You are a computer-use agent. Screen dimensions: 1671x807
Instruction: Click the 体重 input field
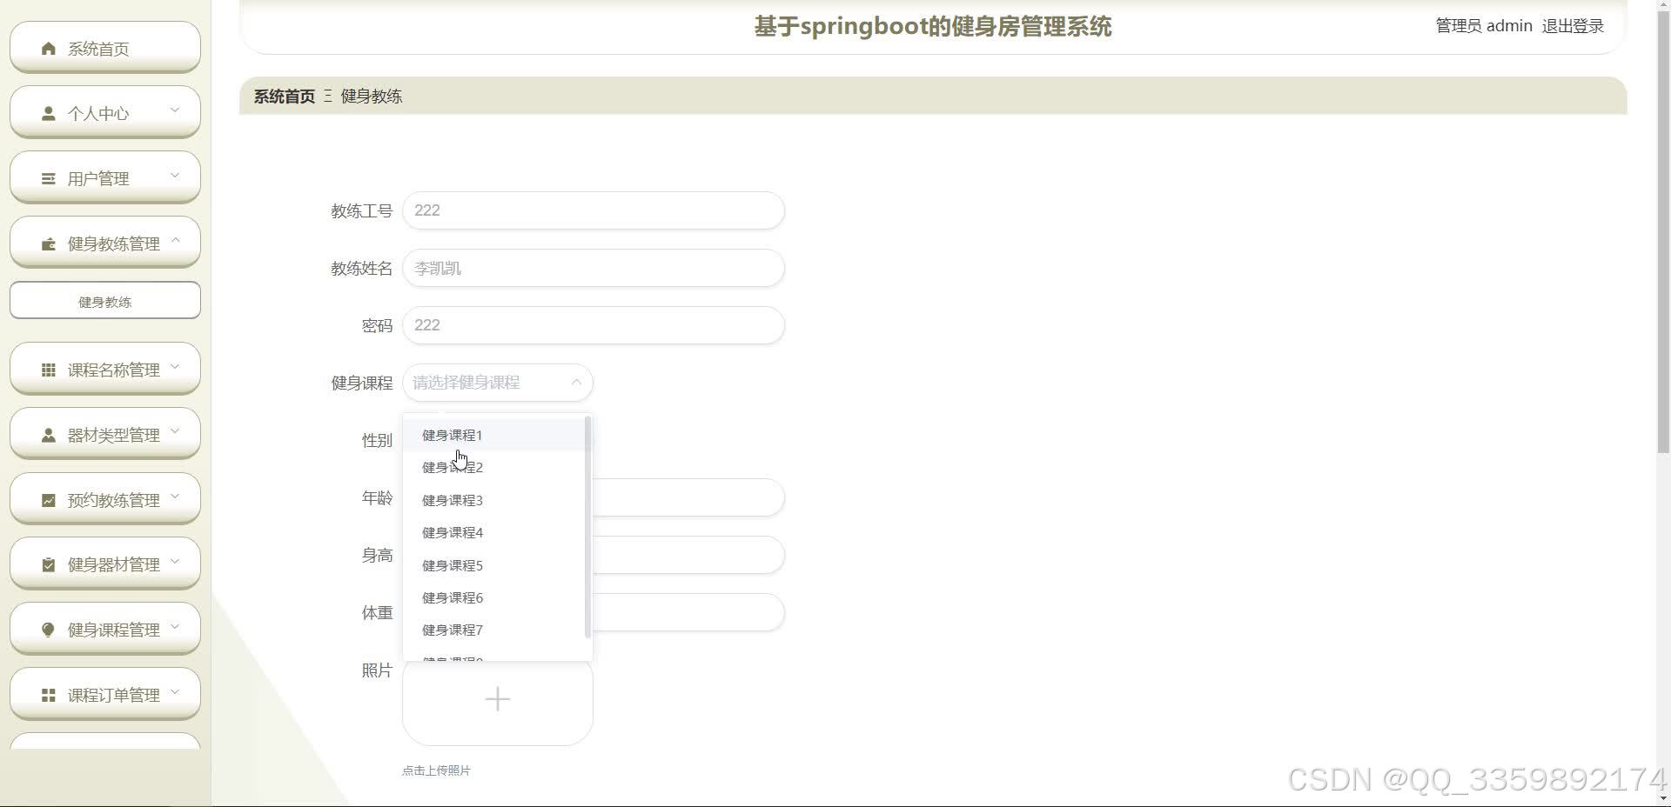(688, 612)
